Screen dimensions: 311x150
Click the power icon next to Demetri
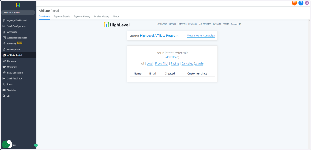tap(240, 24)
